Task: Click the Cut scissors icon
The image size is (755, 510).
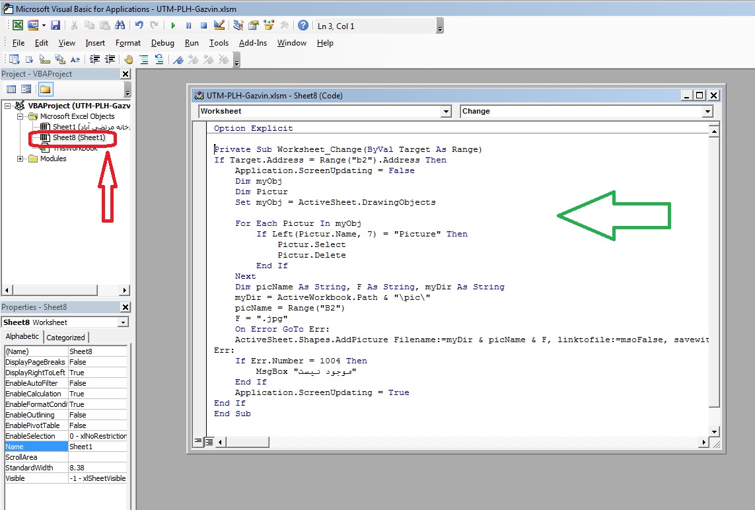Action: tap(74, 26)
